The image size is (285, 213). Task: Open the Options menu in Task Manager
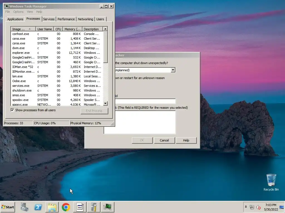tap(18, 12)
